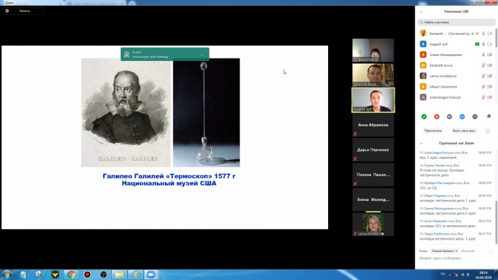Open the participants more options button
The image size is (498, 280).
tap(487, 131)
